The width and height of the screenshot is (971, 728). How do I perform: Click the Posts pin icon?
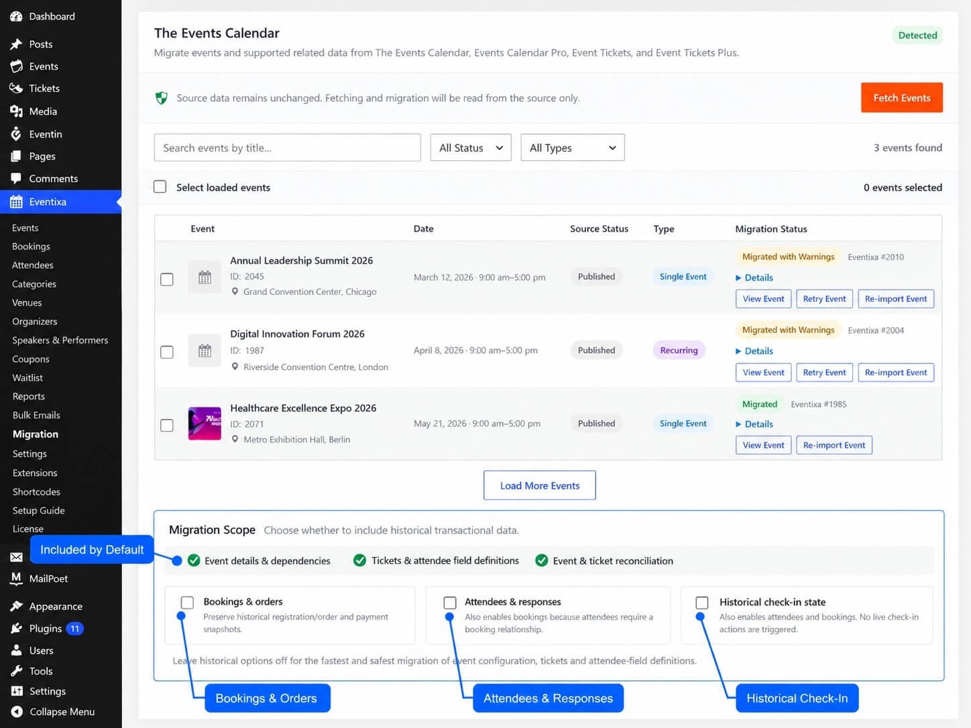tap(16, 44)
